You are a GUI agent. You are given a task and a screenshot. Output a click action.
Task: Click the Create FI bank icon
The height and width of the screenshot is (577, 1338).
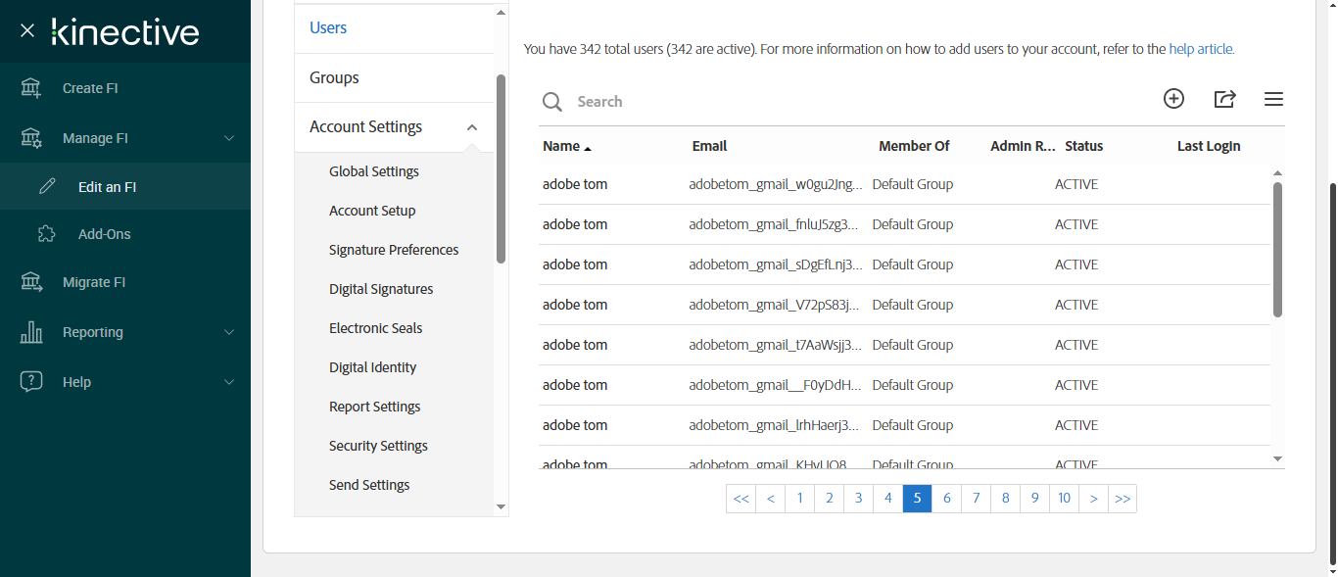pos(31,88)
